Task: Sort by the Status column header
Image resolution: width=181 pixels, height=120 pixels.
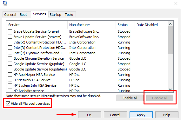Action: pos(125,25)
